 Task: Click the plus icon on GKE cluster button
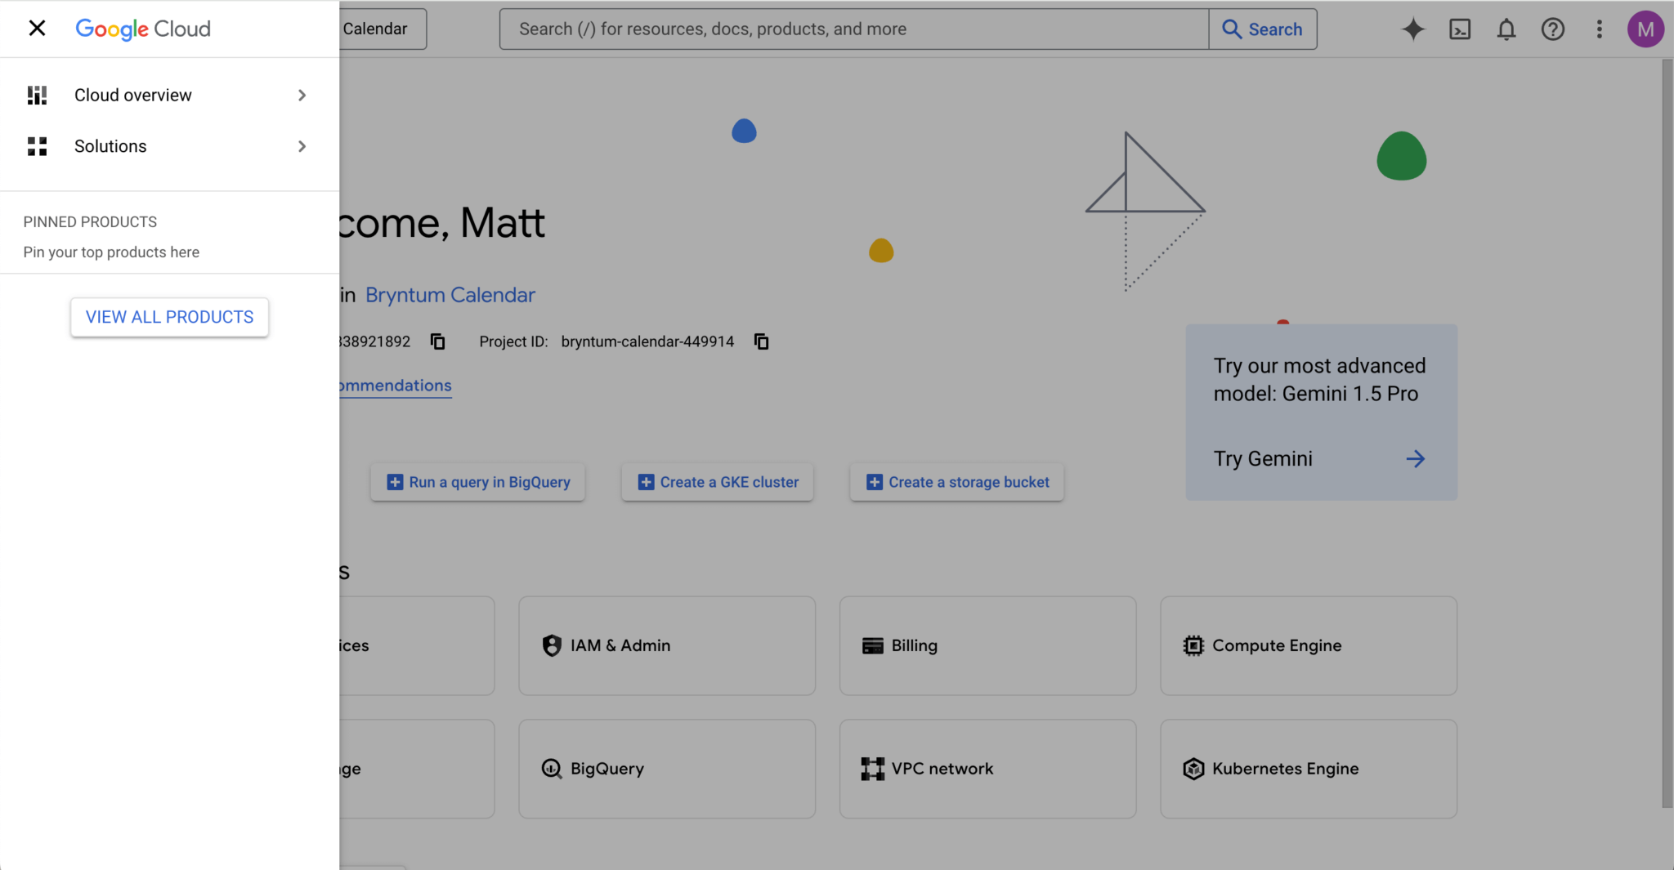tap(646, 482)
